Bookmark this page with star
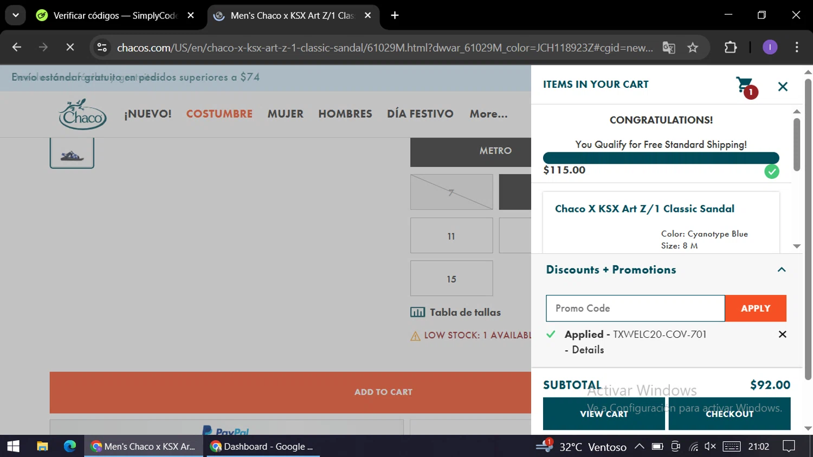813x457 pixels. (693, 48)
